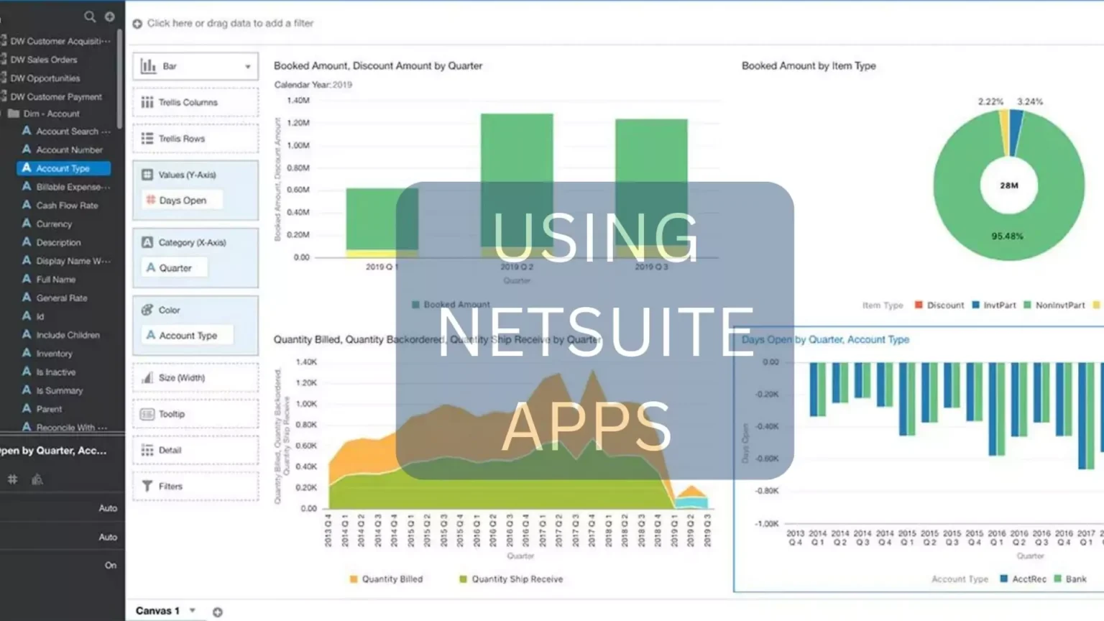
Task: Click the Bar chart type icon
Action: [x=149, y=66]
